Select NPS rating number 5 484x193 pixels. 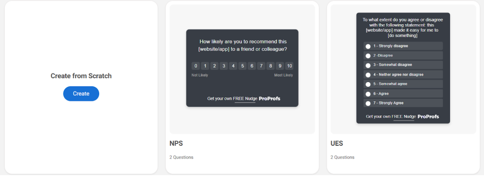point(242,66)
